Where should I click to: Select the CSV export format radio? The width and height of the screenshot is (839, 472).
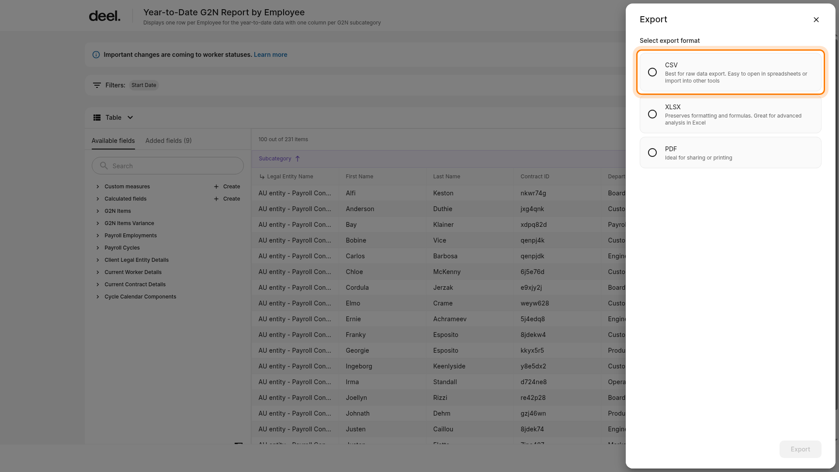click(x=652, y=72)
